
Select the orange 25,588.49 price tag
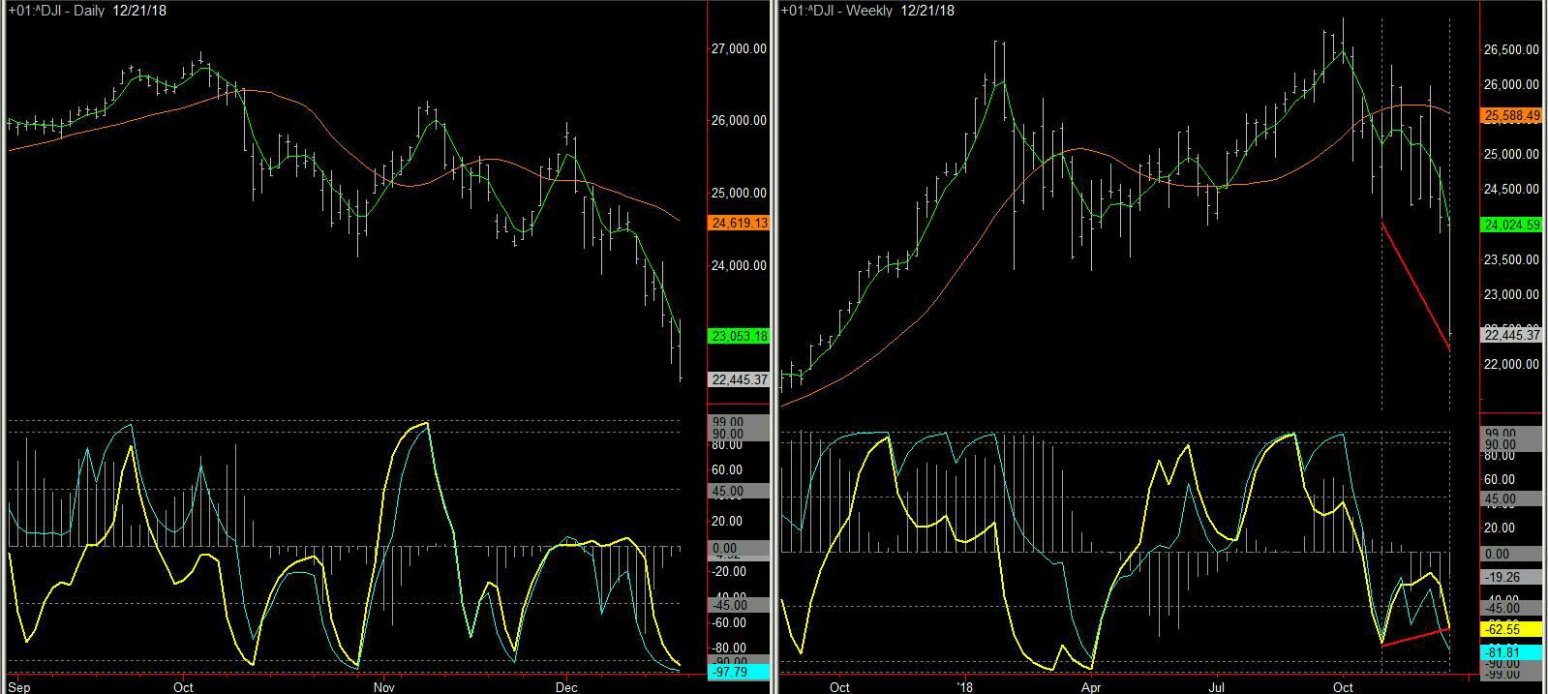coord(1510,115)
